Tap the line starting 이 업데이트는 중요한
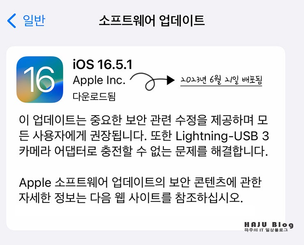Image resolution: width=304 pixels, height=245 pixels. tap(143, 120)
